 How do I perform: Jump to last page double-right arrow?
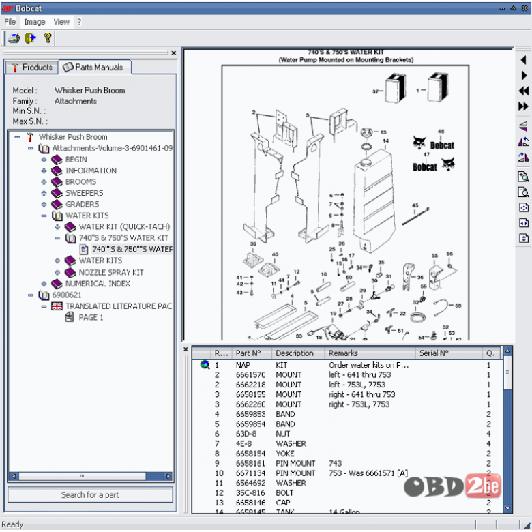pos(524,106)
